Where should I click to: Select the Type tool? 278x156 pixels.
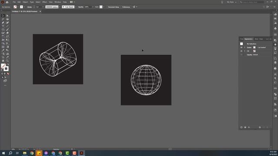point(3,26)
